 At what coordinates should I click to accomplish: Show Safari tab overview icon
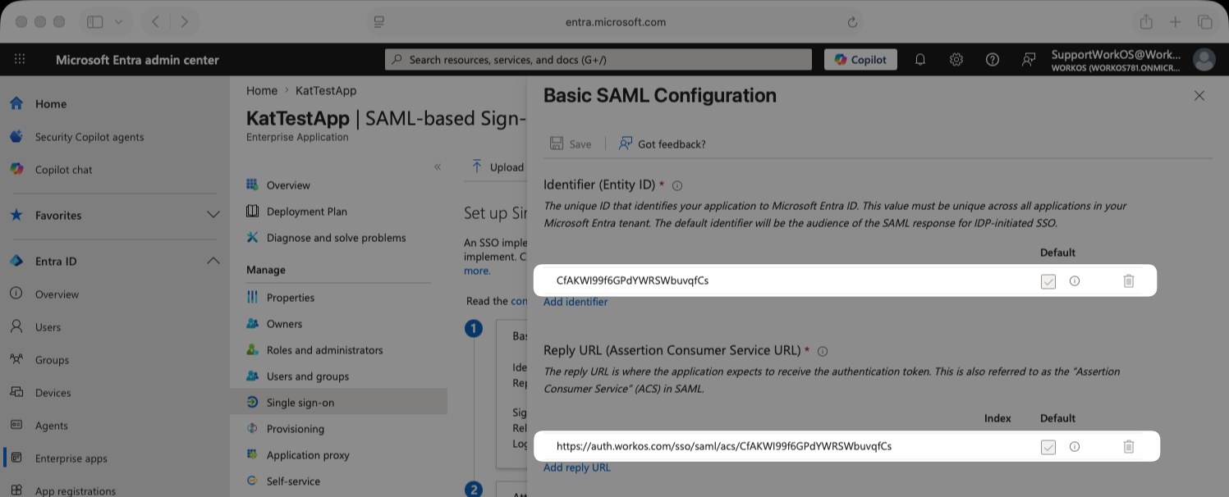pos(1205,22)
